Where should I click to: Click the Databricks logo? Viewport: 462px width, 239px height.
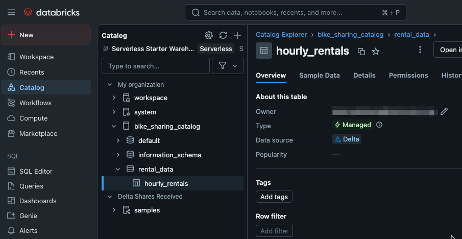(x=52, y=12)
